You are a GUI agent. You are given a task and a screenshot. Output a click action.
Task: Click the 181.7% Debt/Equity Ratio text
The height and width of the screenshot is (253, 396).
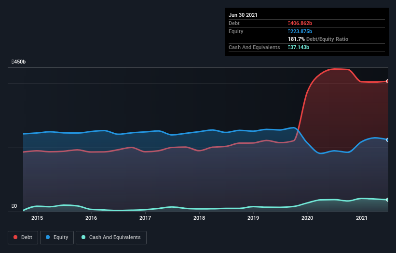(x=318, y=39)
